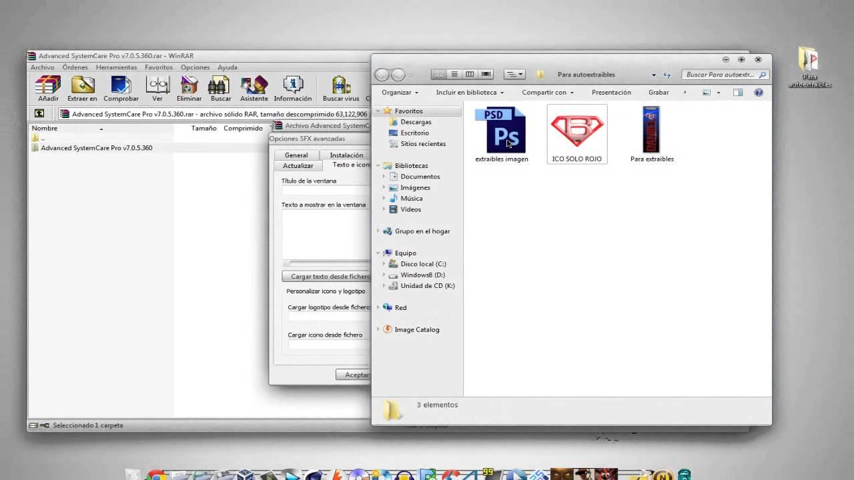Image resolution: width=854 pixels, height=480 pixels.
Task: Select the Texto e icono tab
Action: (346, 165)
